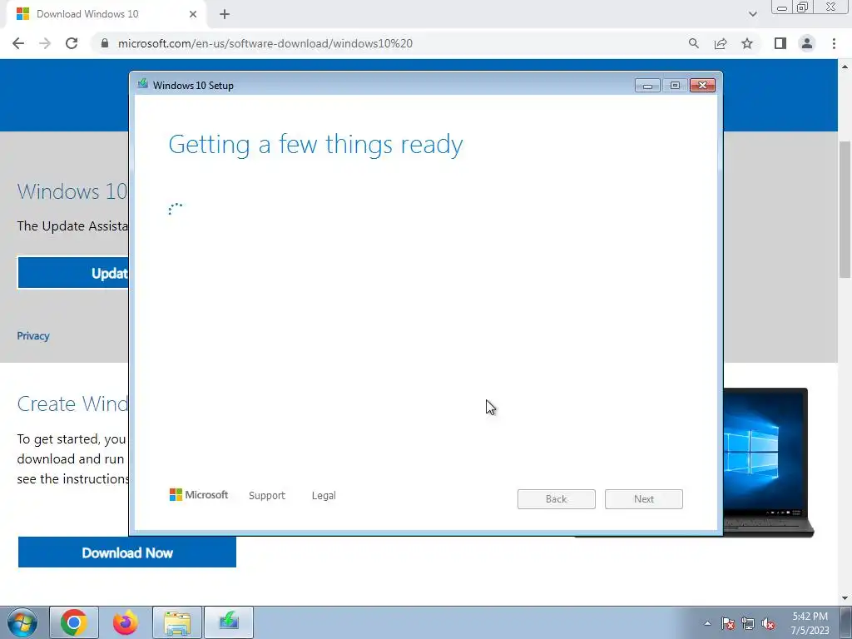Click the muted volume tray icon
Viewport: 852px width, 639px height.
[768, 623]
